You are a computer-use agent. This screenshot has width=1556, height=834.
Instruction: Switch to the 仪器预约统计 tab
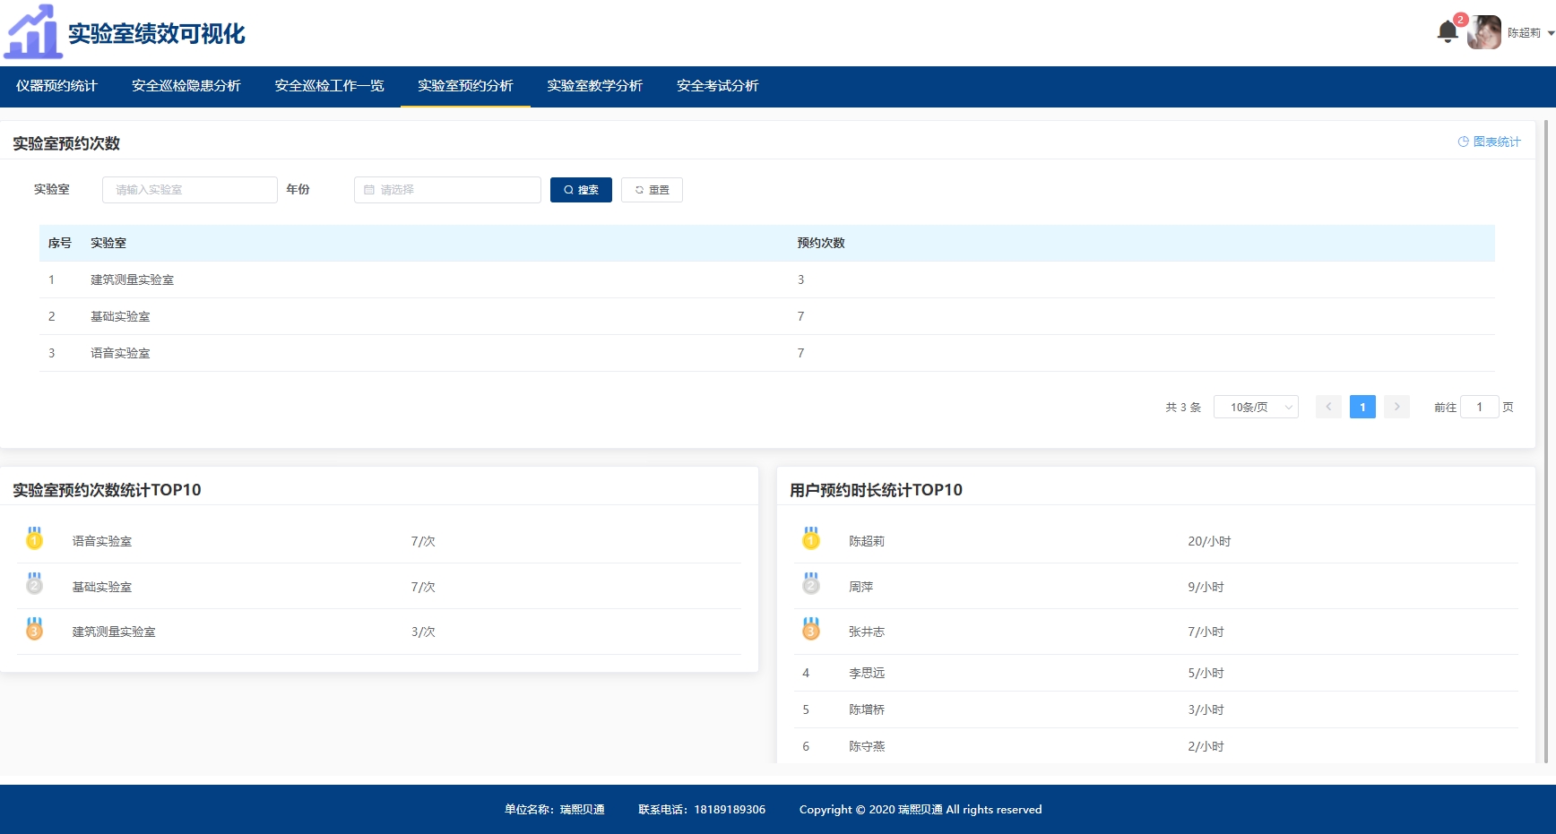click(x=56, y=86)
